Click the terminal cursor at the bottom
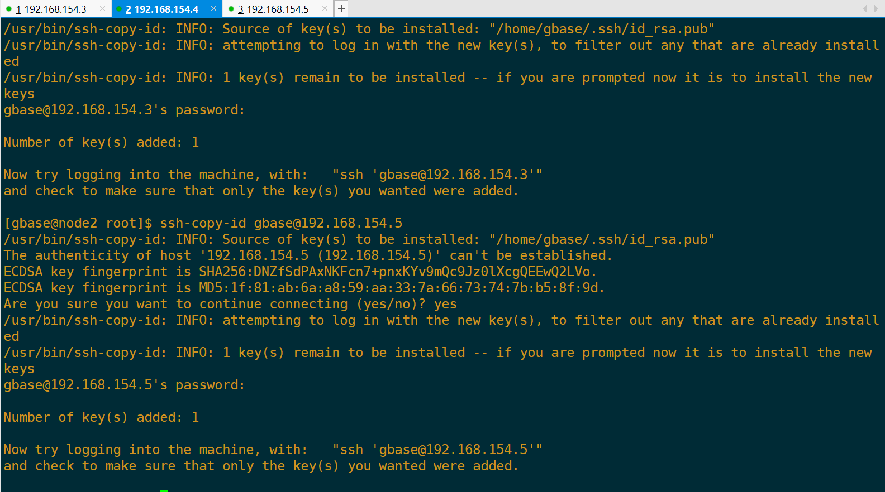The height and width of the screenshot is (492, 885). (164, 490)
